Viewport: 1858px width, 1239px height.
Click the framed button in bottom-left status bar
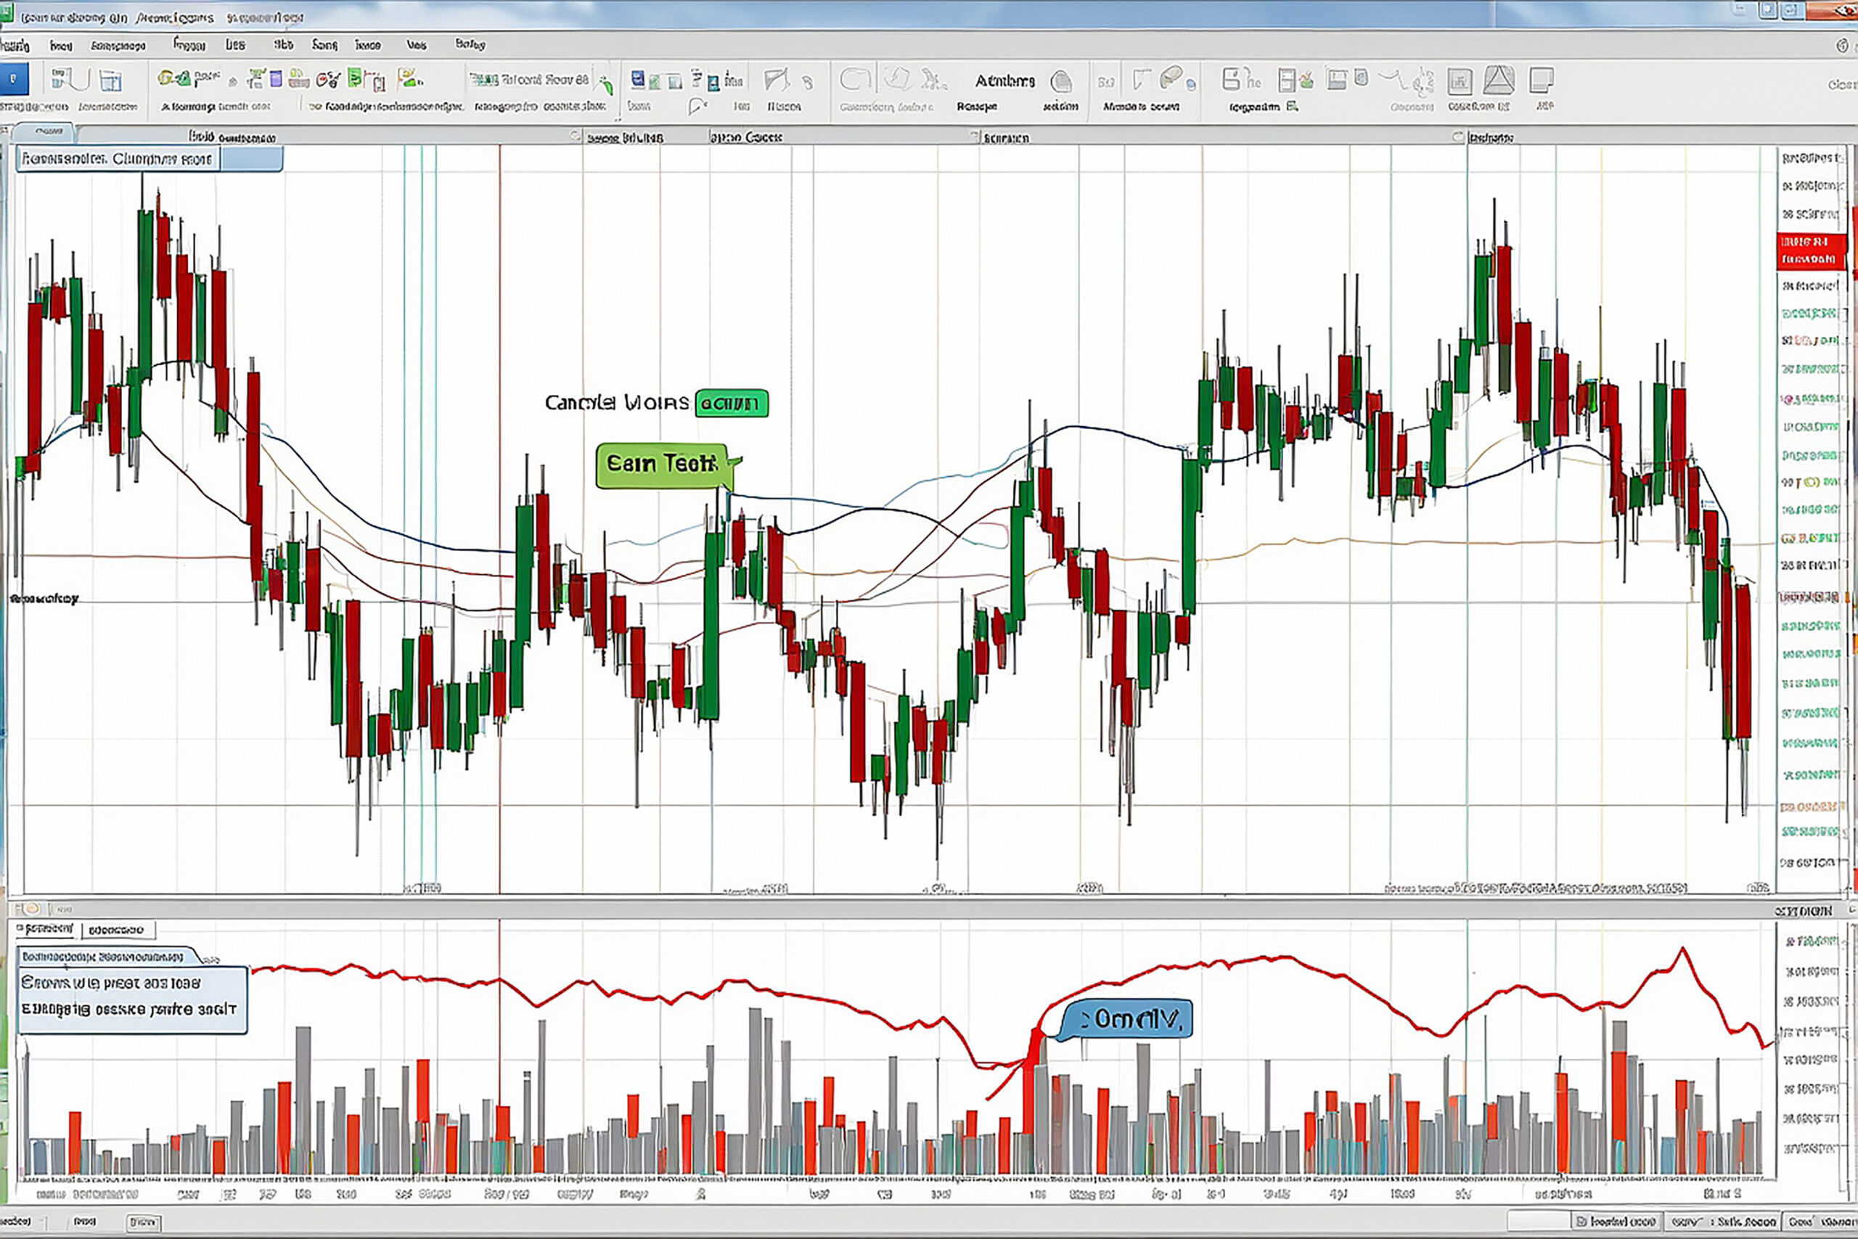click(x=144, y=1222)
